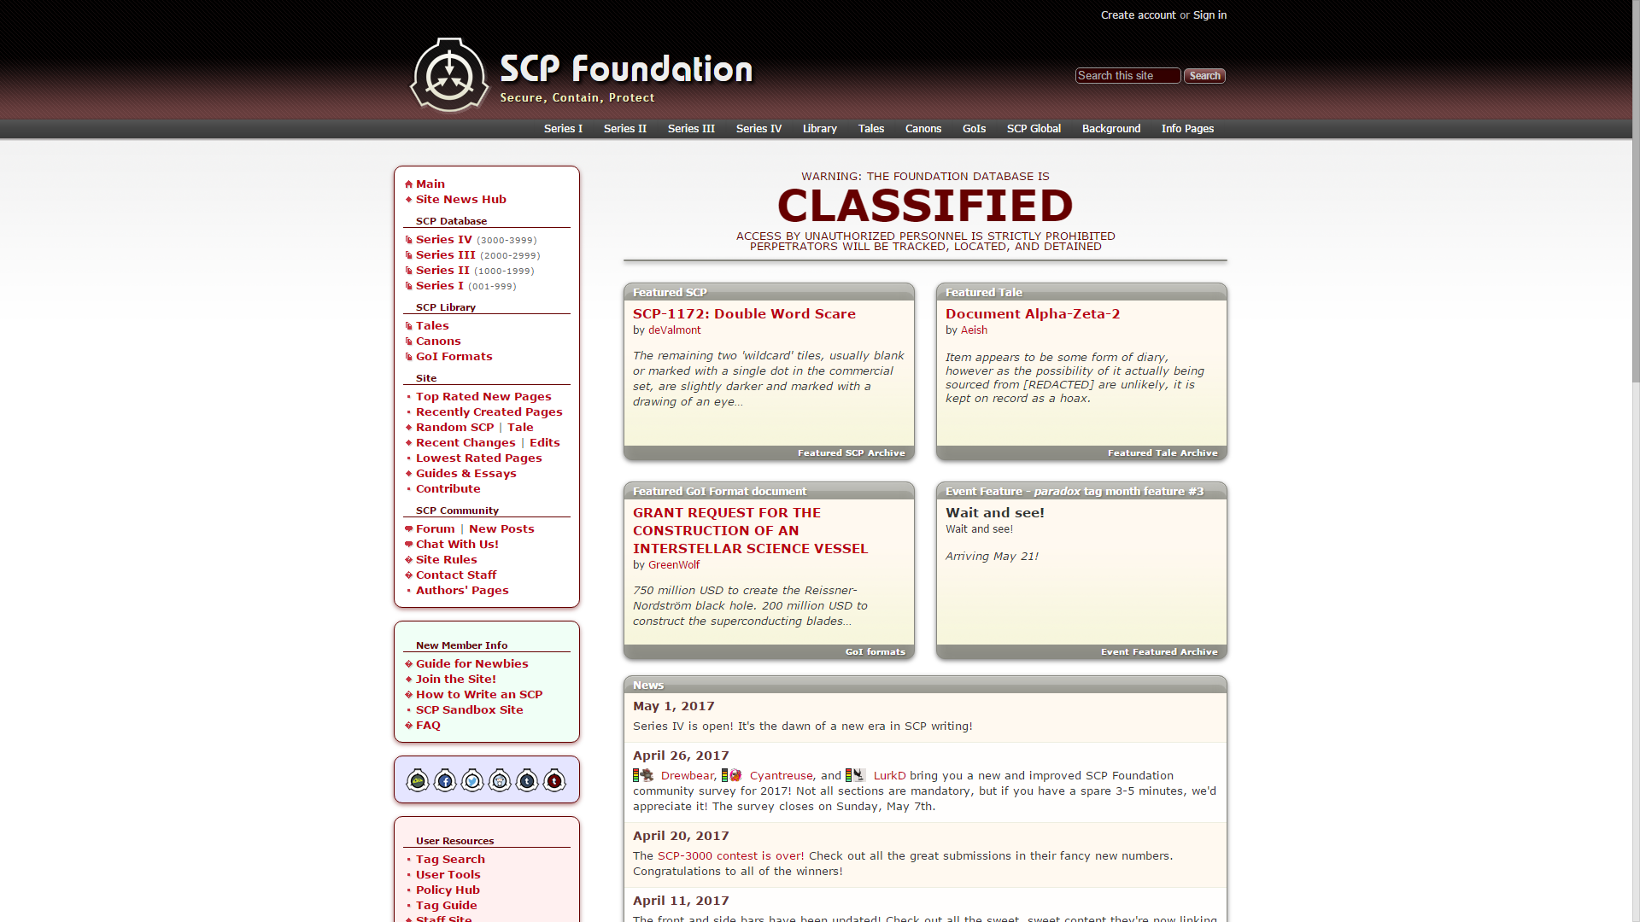
Task: Click the Tales library icon
Action: (x=410, y=325)
